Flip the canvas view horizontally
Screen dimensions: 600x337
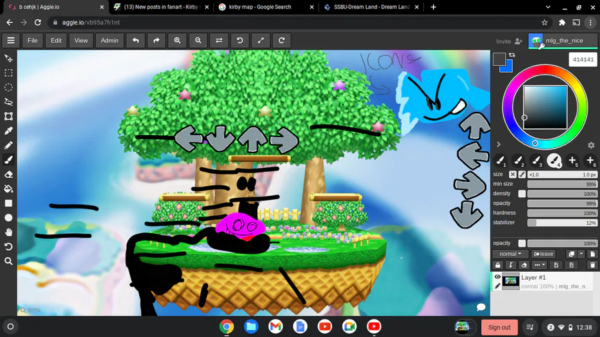(219, 41)
